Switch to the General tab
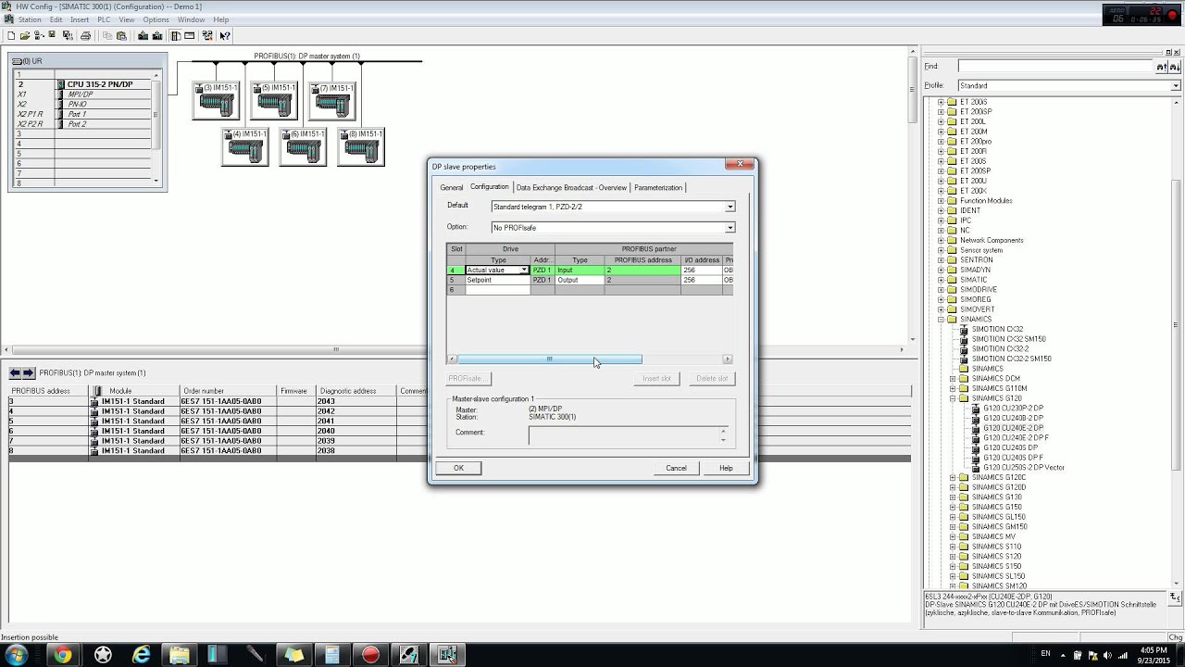The image size is (1185, 667). (x=452, y=188)
